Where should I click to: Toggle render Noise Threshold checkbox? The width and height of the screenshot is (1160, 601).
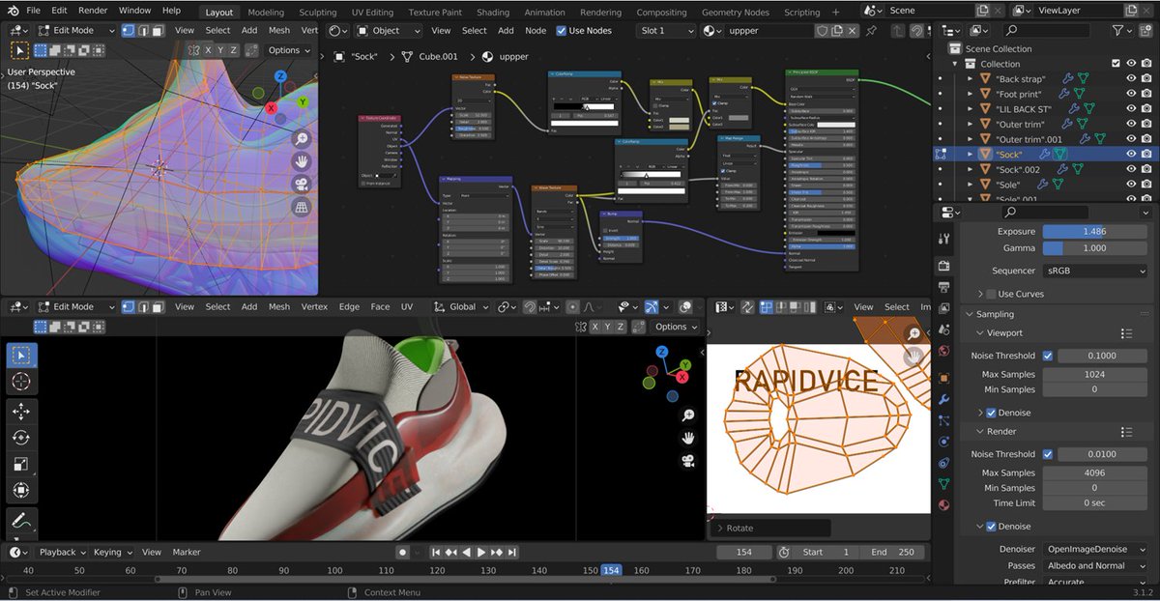click(x=1048, y=454)
